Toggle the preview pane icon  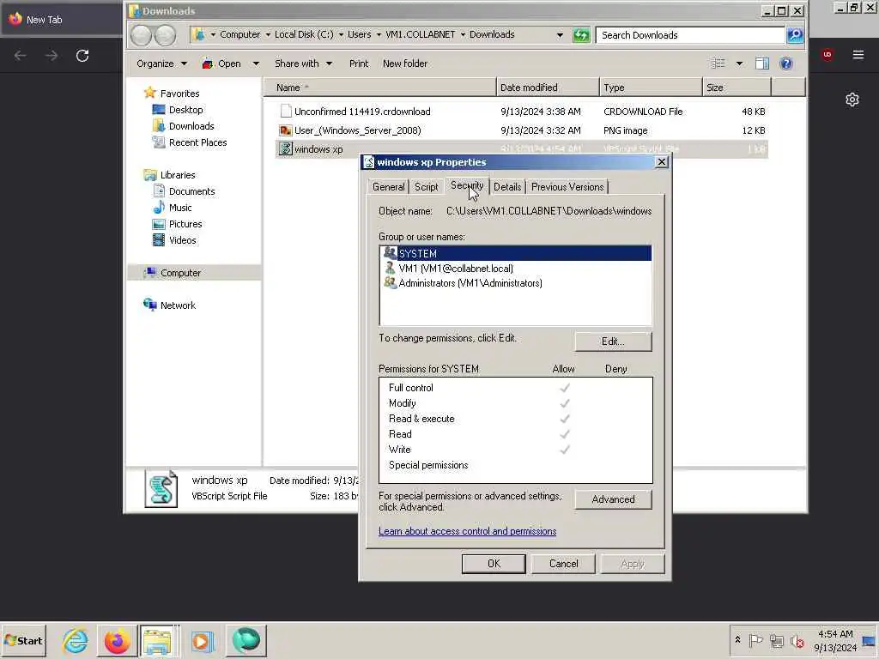point(762,63)
